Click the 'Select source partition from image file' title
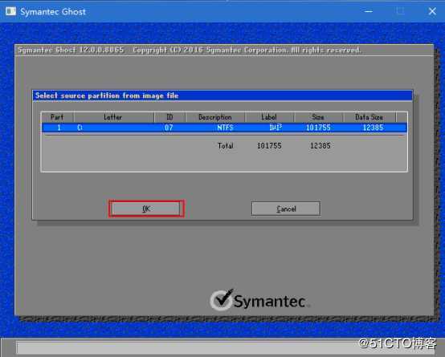Viewport: 445px width, 357px height. [107, 95]
